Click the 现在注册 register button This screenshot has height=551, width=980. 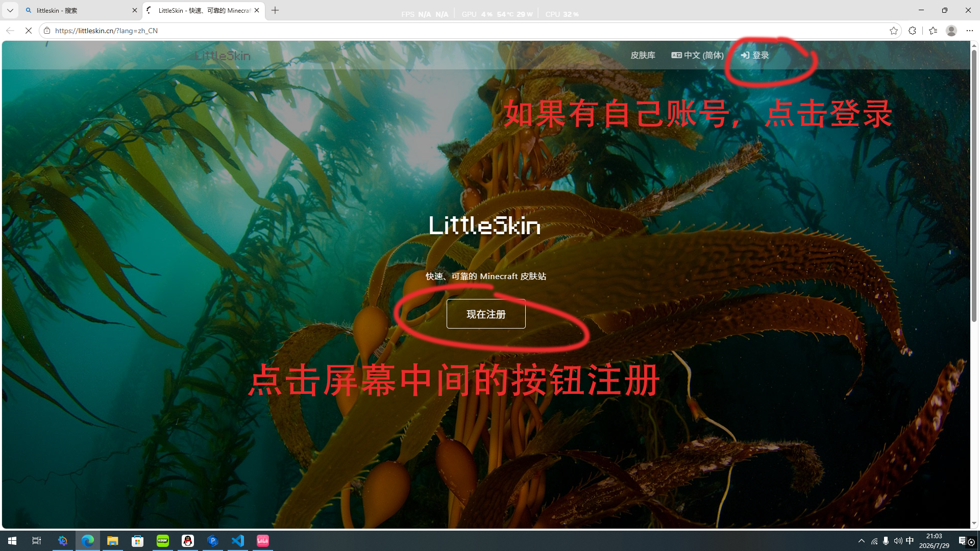[486, 314]
